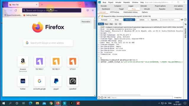
Task: Go forward in Firefox navigation
Action: point(11,11)
